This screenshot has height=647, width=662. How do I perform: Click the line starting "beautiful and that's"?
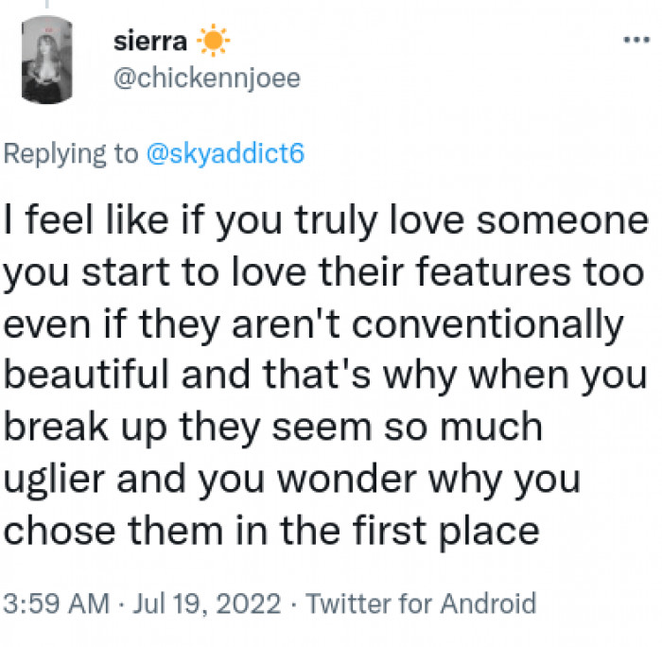click(326, 376)
